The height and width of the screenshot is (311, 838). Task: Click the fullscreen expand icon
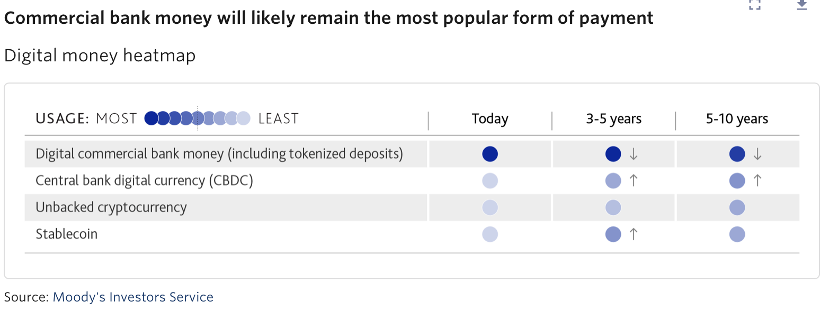pyautogui.click(x=755, y=5)
